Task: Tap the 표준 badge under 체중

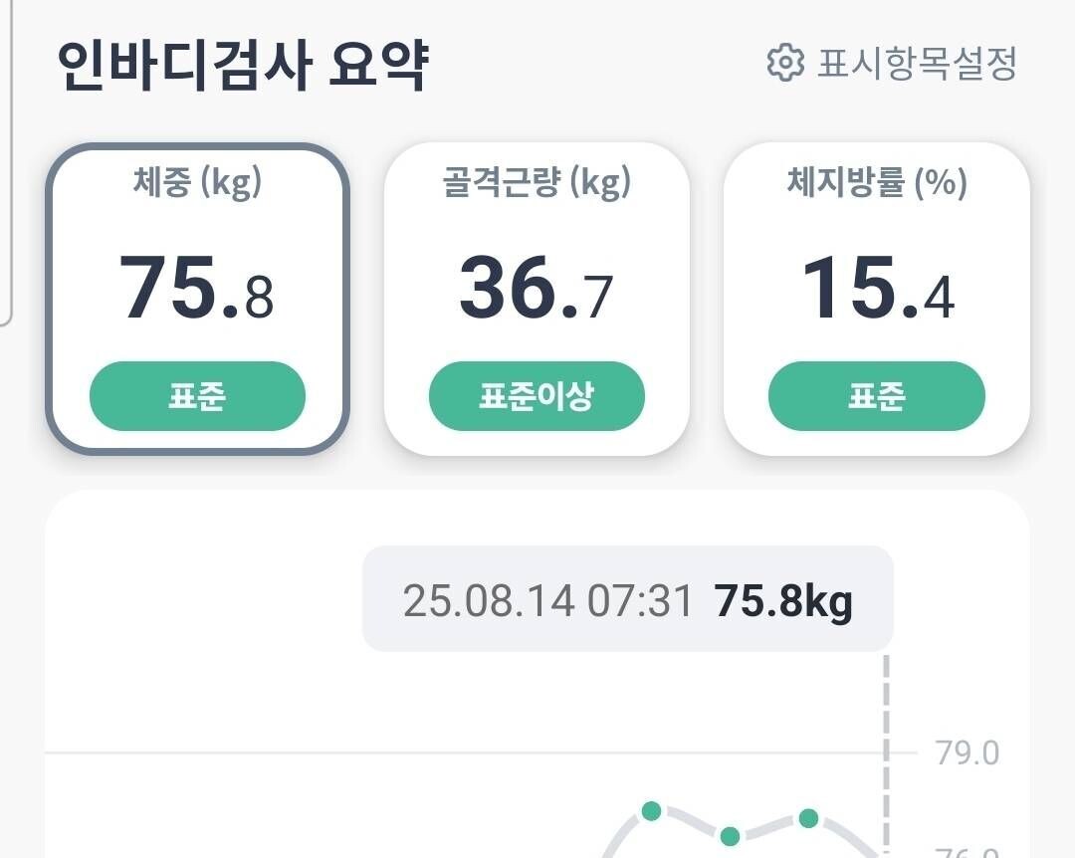Action: click(x=197, y=396)
